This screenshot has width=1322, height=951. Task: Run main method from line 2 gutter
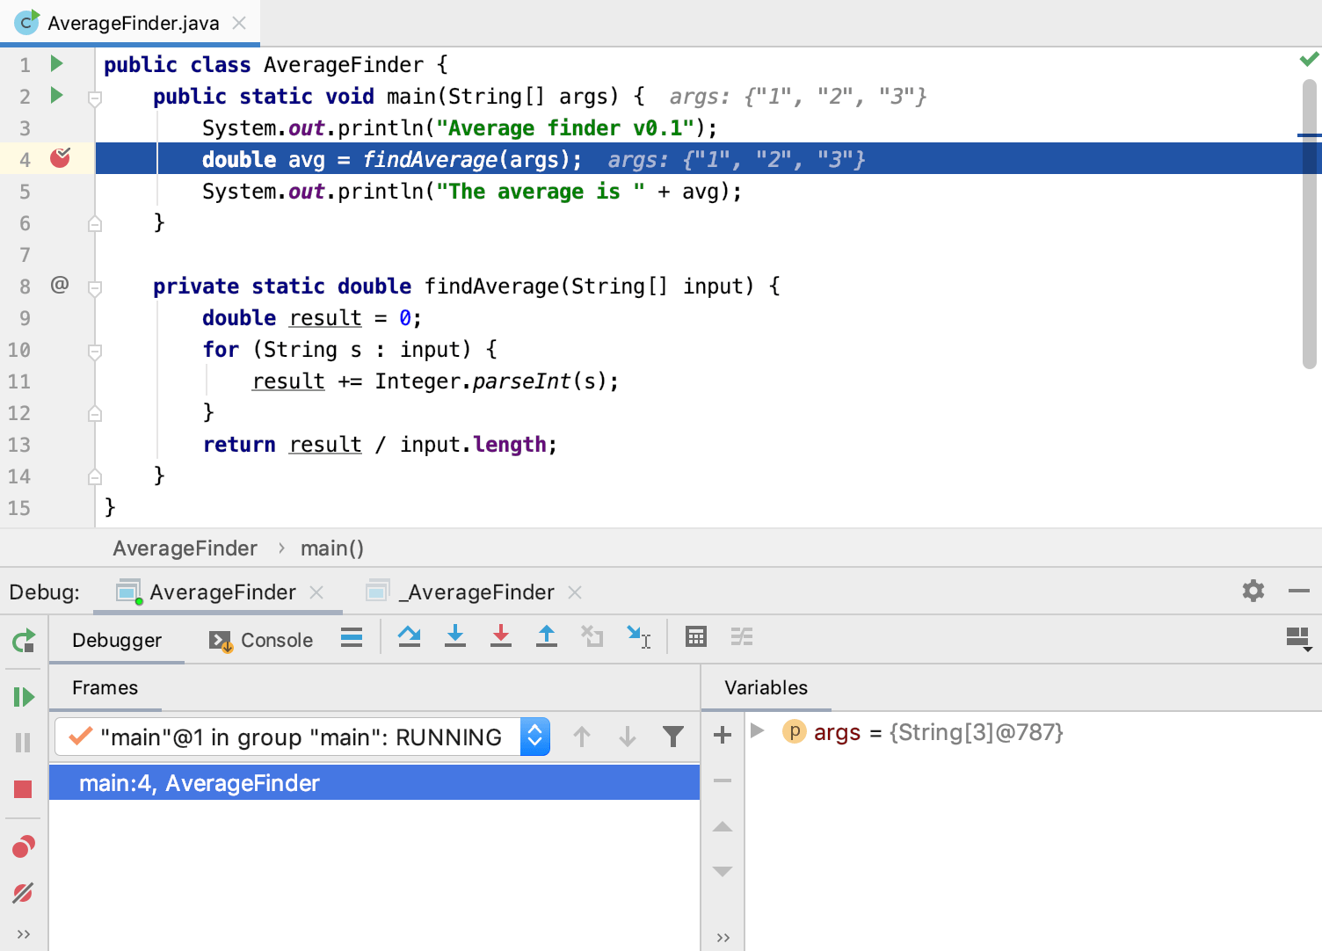[55, 96]
